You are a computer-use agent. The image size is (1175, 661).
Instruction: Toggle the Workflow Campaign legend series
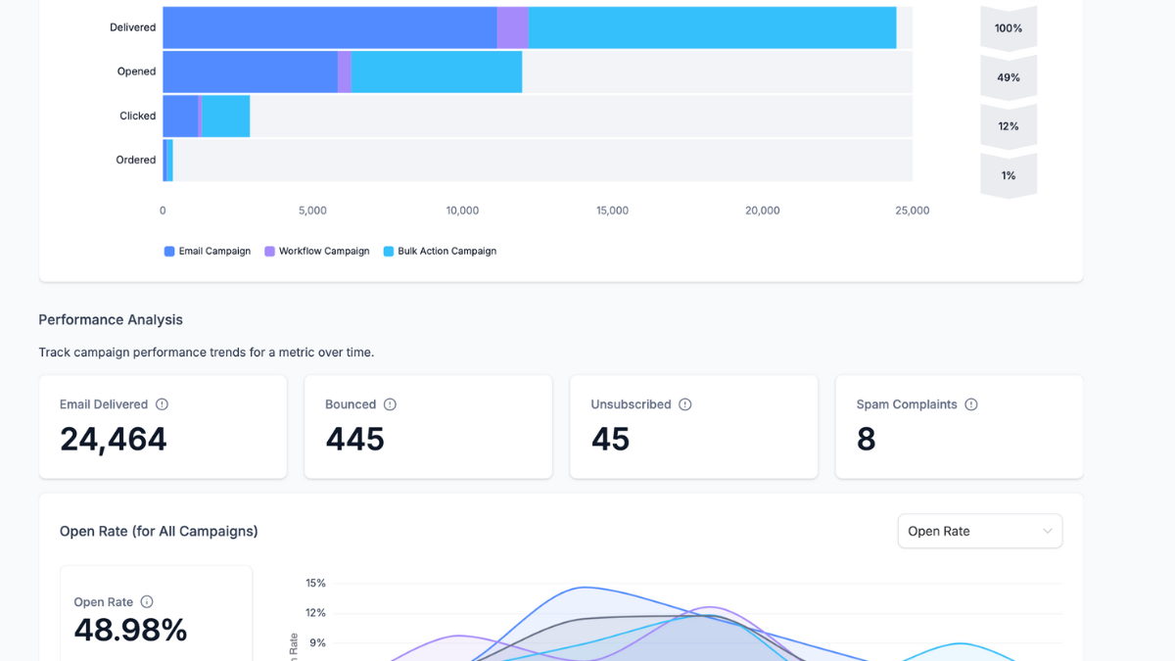(x=317, y=252)
